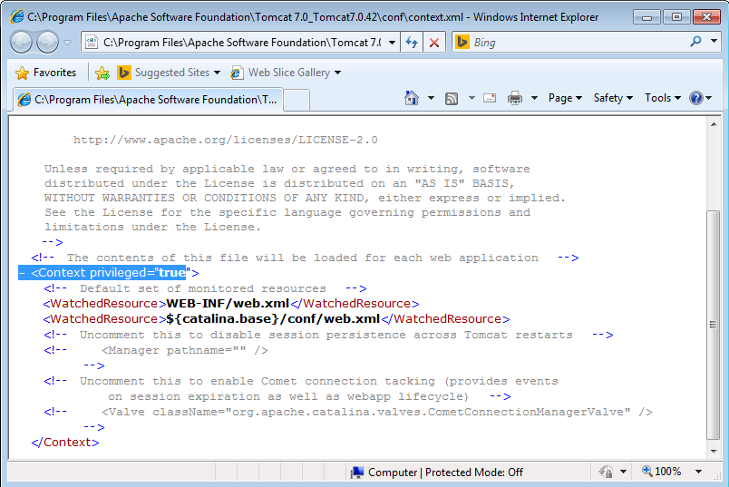Expand the feeds dropdown arrow
Image resolution: width=729 pixels, height=487 pixels.
pos(471,98)
